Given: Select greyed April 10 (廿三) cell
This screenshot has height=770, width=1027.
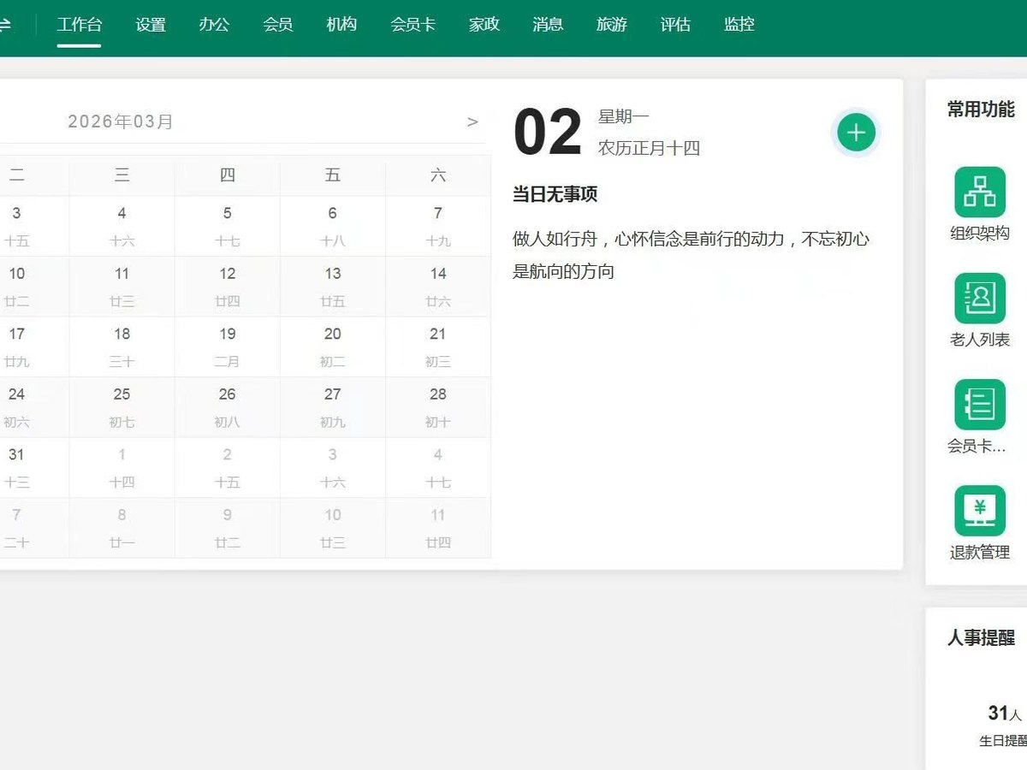Looking at the screenshot, I should [332, 528].
